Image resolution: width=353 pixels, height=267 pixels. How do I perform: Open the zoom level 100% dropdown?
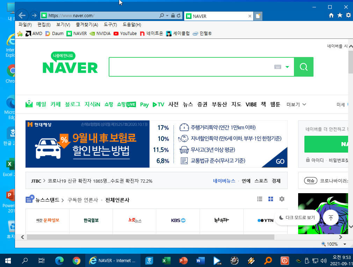pos(345,244)
